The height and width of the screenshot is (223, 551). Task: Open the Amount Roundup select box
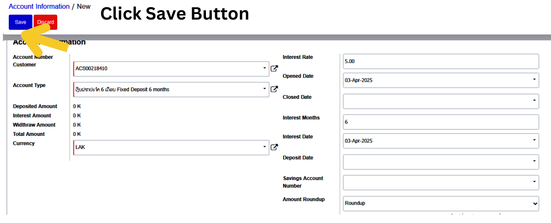pos(441,203)
